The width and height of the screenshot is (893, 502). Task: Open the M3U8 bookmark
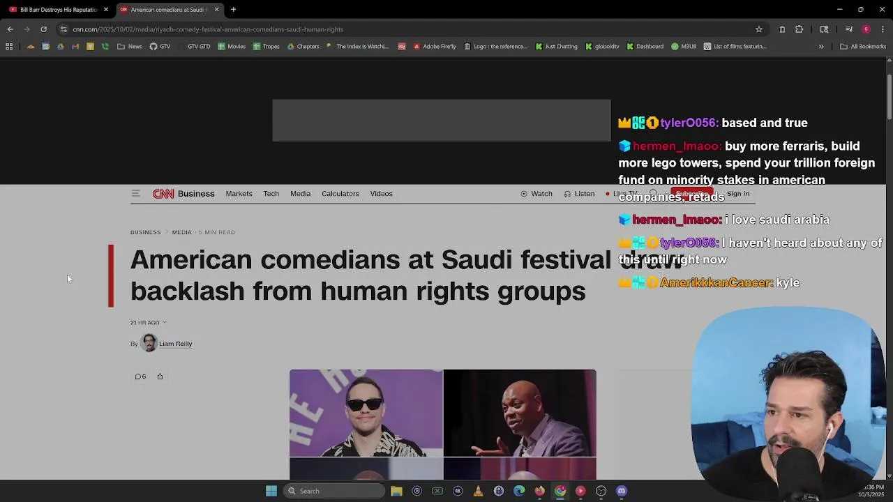coord(684,47)
